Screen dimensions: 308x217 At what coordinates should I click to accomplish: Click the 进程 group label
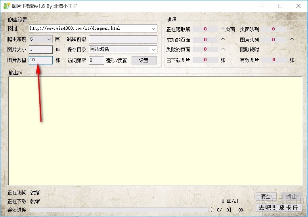(x=172, y=20)
